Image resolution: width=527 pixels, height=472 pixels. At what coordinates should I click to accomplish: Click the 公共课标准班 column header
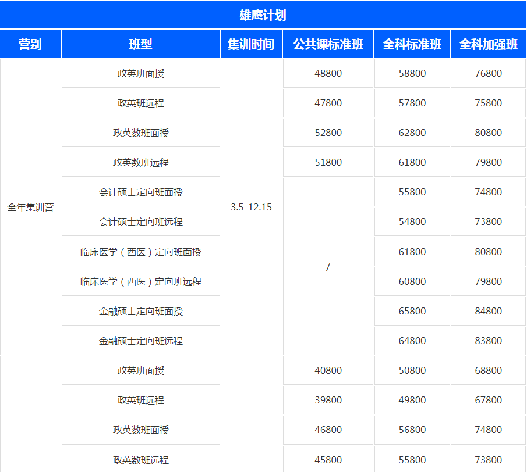coord(328,44)
